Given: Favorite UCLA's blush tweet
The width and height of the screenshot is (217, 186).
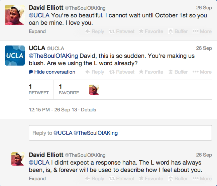Looking at the screenshot, I should 151,72.
